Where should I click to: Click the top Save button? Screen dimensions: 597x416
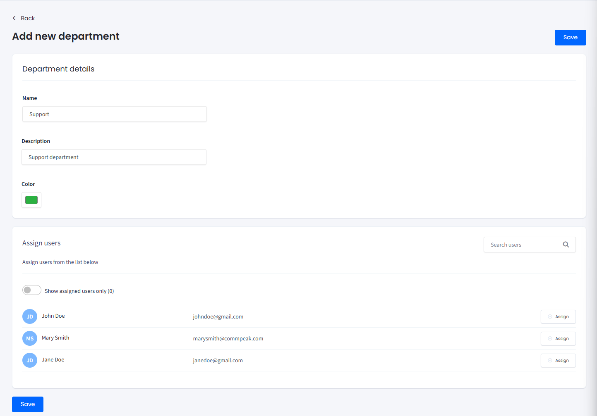pyautogui.click(x=570, y=37)
